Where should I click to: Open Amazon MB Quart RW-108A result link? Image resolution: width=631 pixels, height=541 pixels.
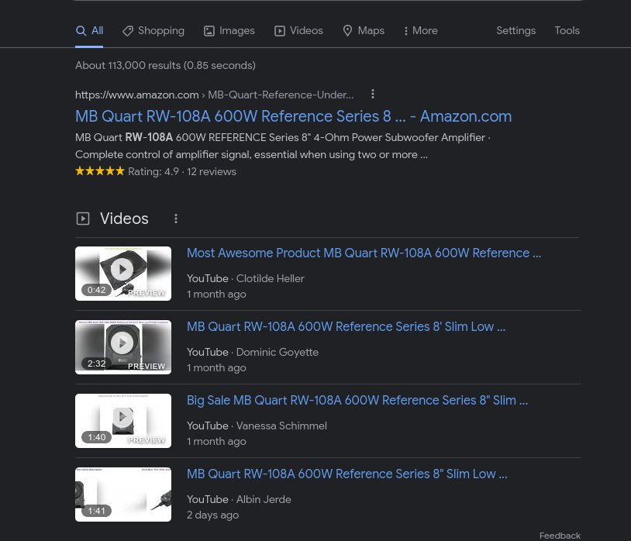coord(293,116)
